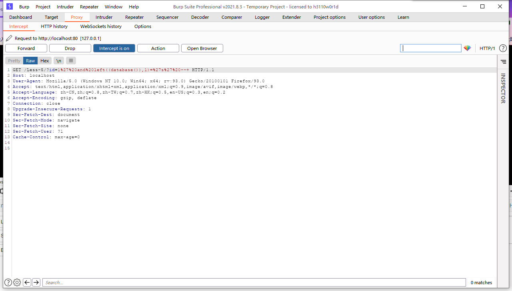
Task: Toggle non-printable characters \n display
Action: point(59,61)
